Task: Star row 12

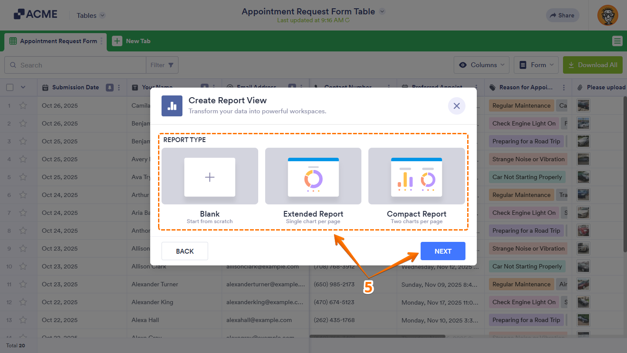Action: [23, 302]
